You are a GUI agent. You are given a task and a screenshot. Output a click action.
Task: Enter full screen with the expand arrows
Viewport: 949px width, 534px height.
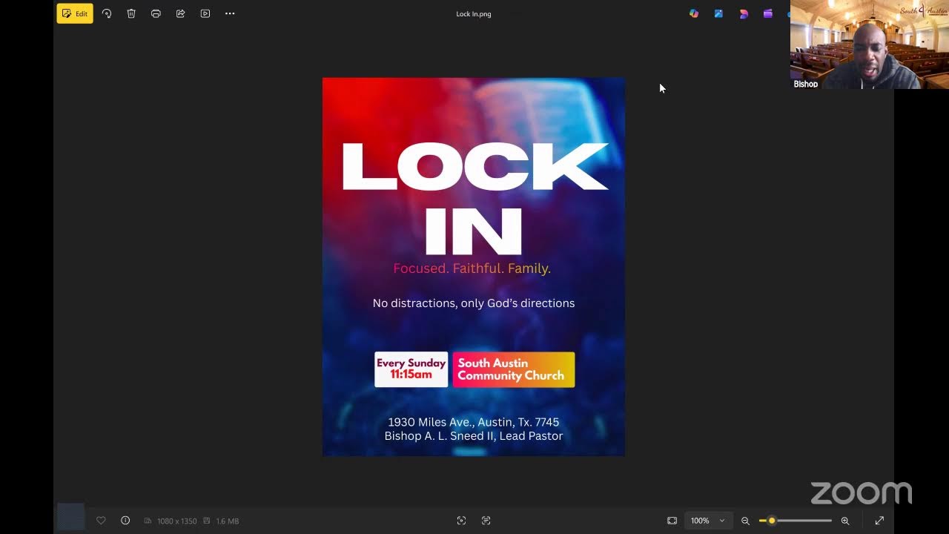click(879, 521)
